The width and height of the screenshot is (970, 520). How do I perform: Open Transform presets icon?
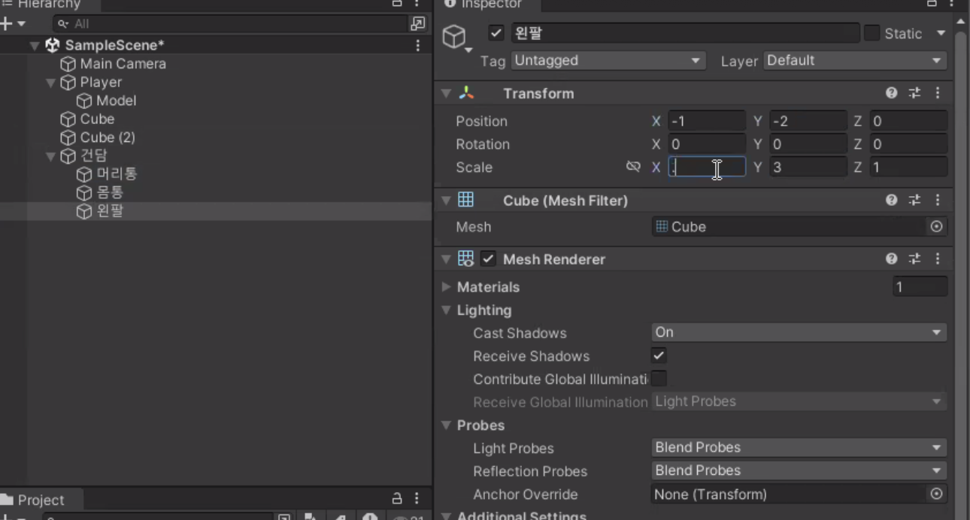tap(914, 93)
